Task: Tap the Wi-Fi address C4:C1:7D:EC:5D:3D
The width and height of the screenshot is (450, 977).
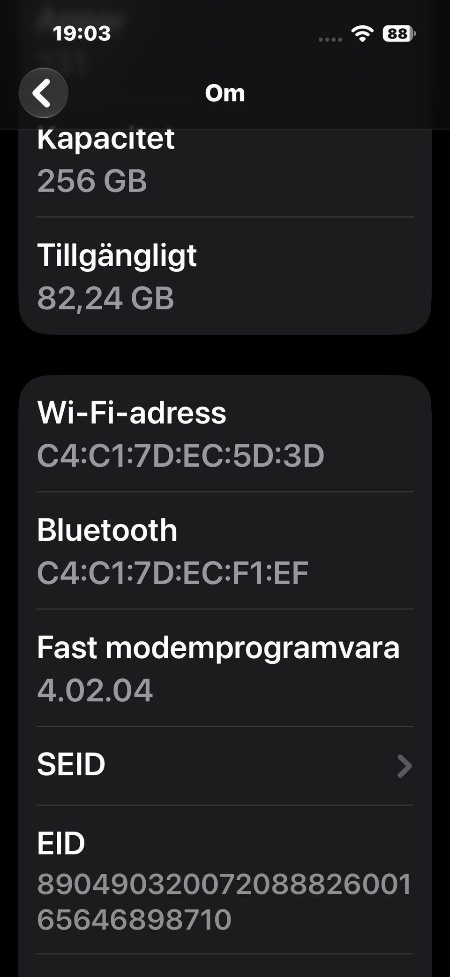Action: click(180, 455)
